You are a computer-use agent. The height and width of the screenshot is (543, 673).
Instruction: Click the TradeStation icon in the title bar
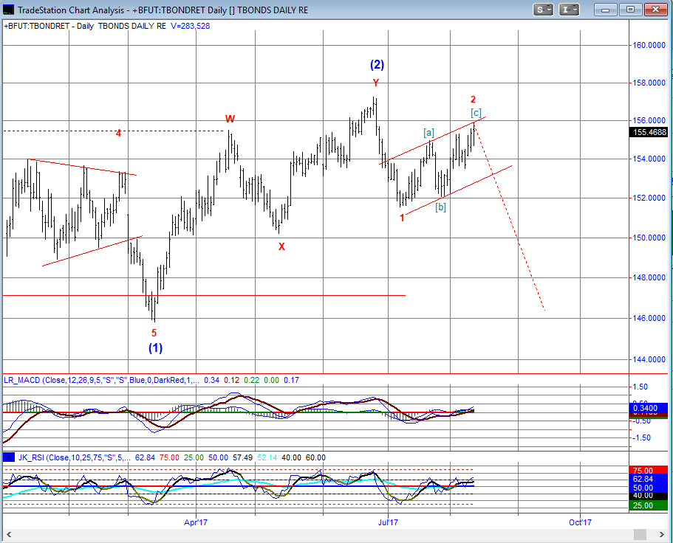[x=8, y=10]
